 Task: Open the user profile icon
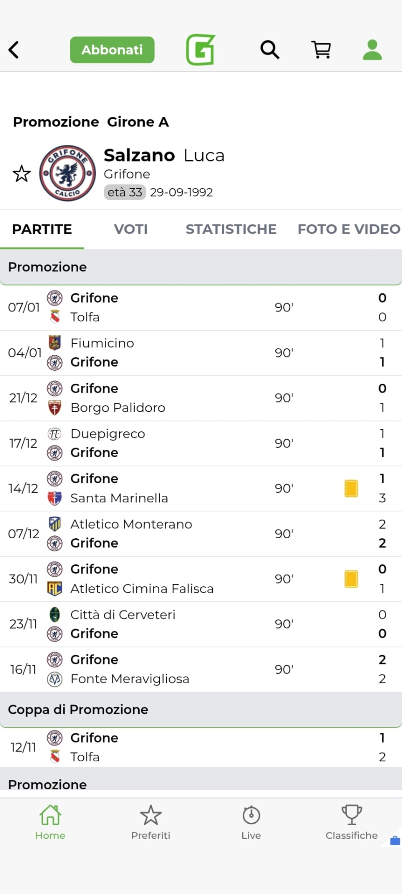point(372,50)
